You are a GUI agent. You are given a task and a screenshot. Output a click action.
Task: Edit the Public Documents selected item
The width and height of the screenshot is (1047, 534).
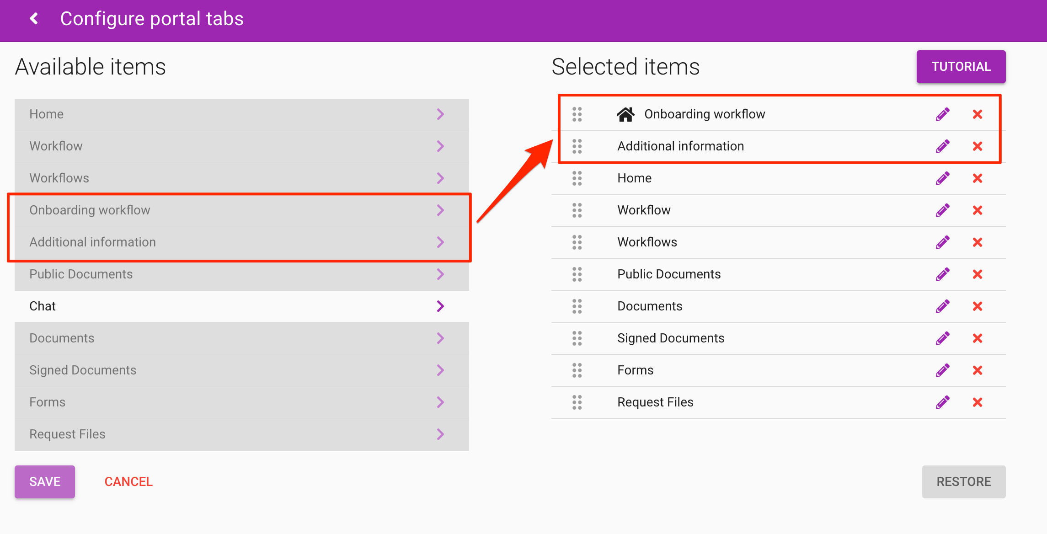click(x=942, y=274)
